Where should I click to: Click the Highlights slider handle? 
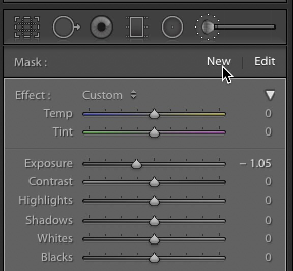point(154,200)
